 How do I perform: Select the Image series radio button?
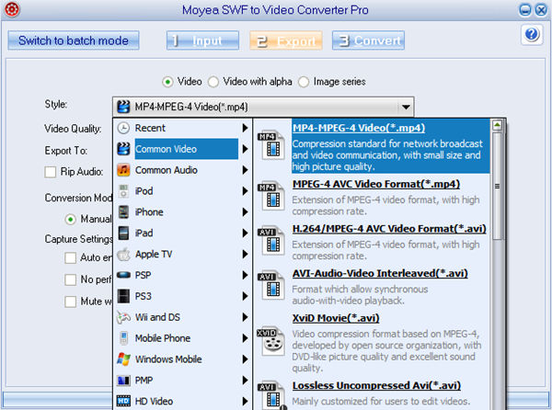(x=304, y=82)
